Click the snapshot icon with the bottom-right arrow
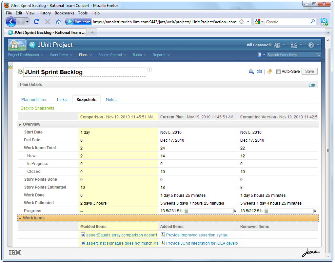Viewport: 335px width, 263px height. [251, 71]
